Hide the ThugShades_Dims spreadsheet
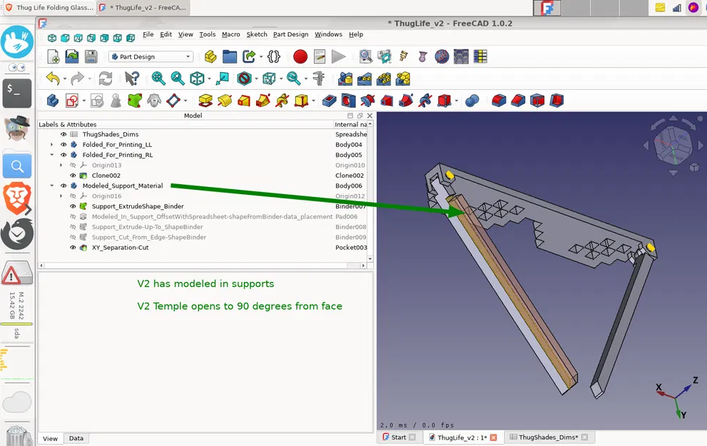The height and width of the screenshot is (446, 707). [63, 134]
